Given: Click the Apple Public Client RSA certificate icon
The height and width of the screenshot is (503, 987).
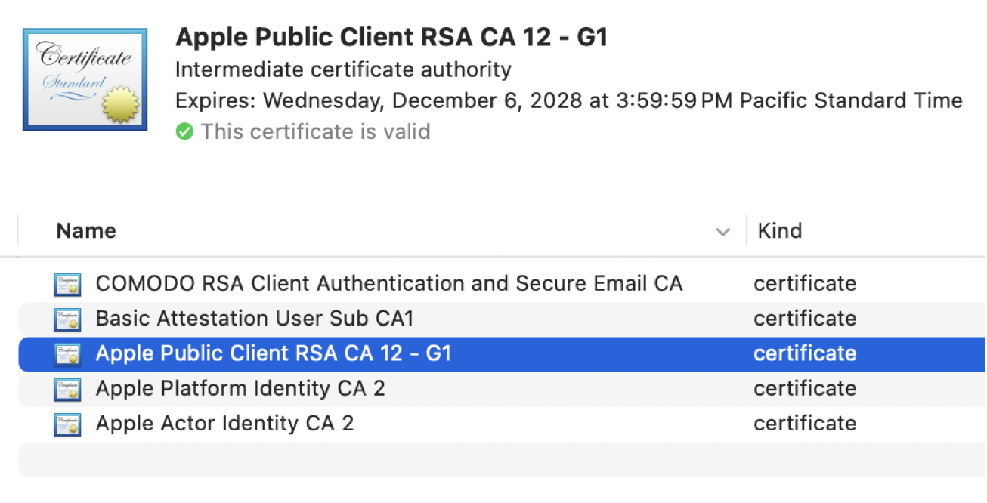Looking at the screenshot, I should coord(67,354).
